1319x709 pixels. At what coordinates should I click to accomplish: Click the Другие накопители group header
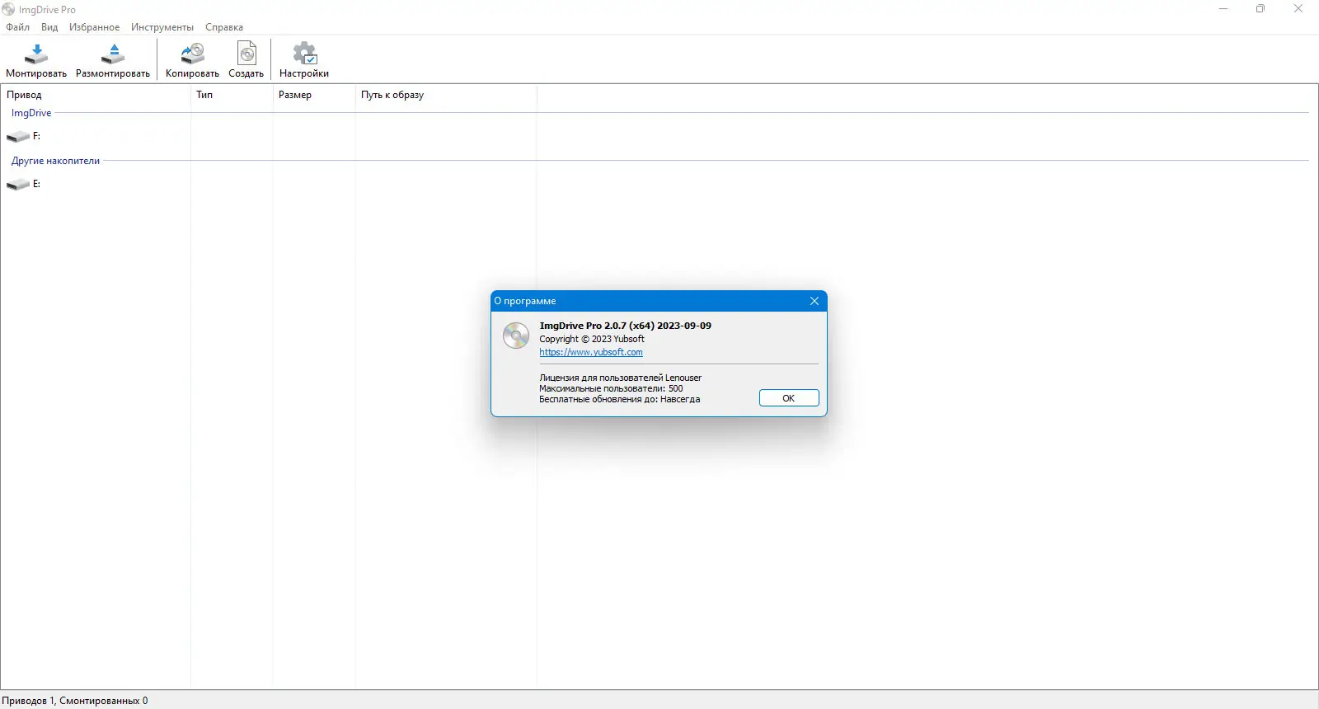[x=55, y=161]
